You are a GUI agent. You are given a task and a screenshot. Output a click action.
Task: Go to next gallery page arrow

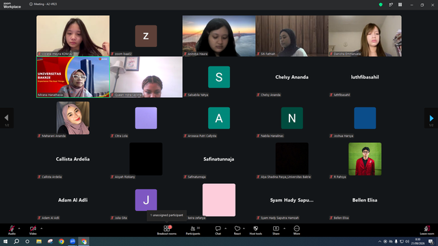(431, 118)
